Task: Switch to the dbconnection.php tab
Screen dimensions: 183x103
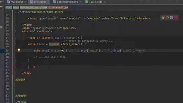Action: pos(67,2)
